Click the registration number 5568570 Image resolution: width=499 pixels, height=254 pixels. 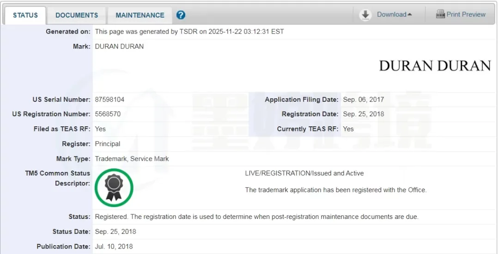(x=108, y=114)
